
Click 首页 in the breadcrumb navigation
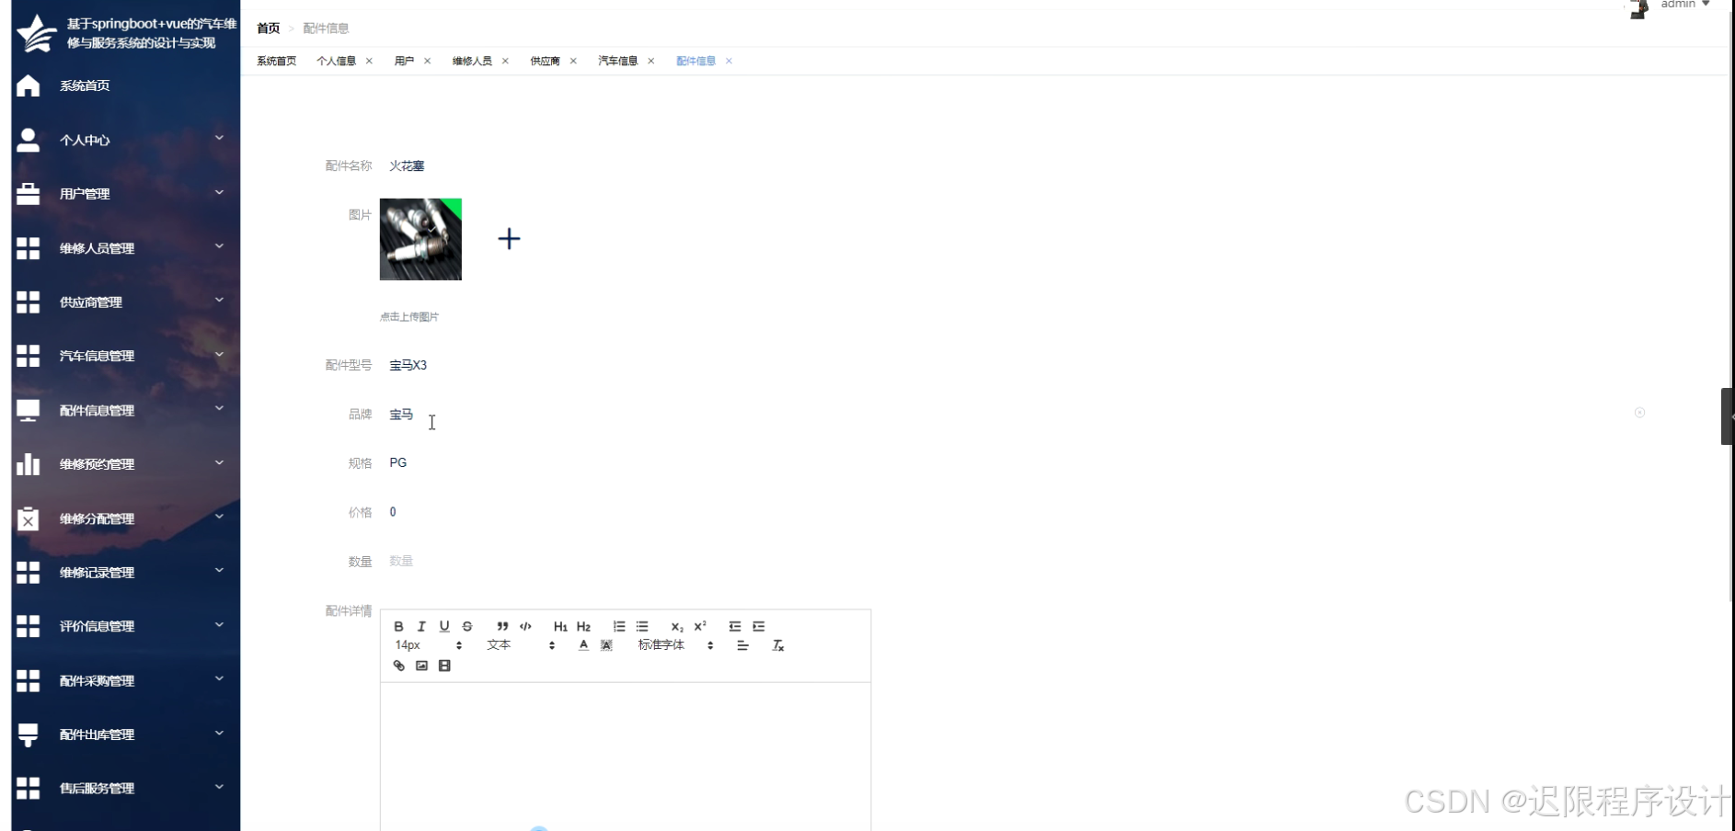[x=268, y=28]
